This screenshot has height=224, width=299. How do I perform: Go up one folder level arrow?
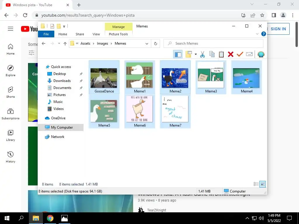click(65, 44)
